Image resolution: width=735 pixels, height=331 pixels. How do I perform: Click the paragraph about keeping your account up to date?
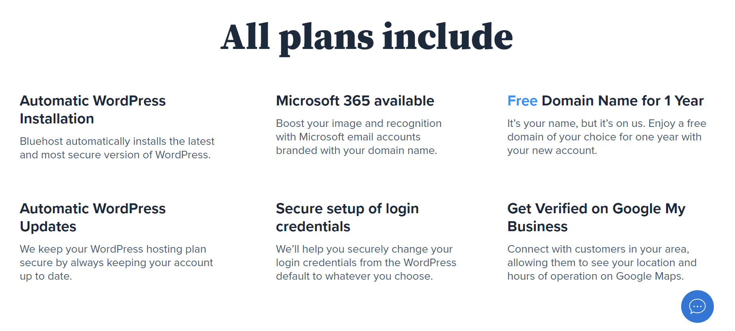click(116, 263)
